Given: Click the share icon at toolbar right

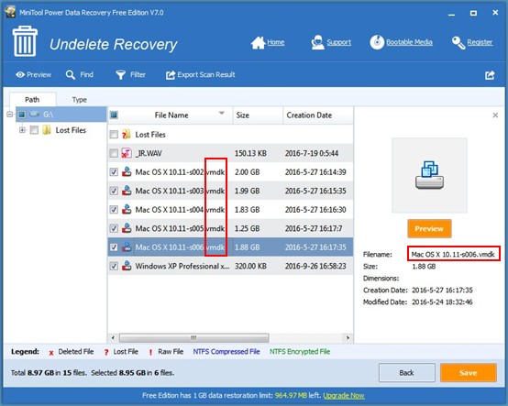Looking at the screenshot, I should point(490,75).
